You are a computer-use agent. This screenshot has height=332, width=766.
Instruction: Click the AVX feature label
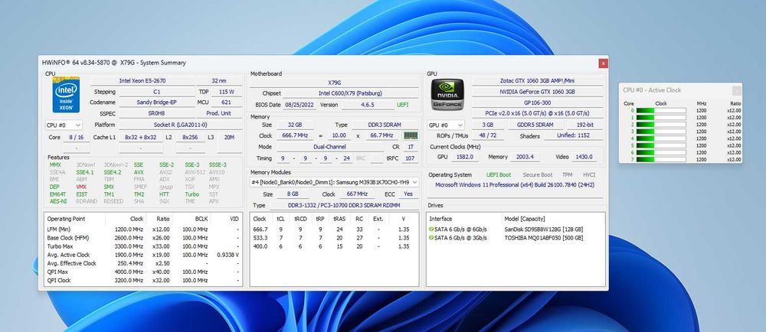coord(138,172)
